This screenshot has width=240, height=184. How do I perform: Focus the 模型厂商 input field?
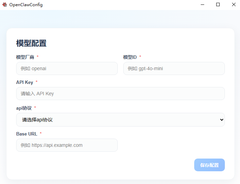click(x=67, y=68)
